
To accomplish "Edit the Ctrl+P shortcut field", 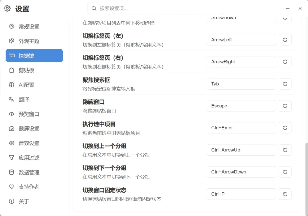I will (x=242, y=194).
